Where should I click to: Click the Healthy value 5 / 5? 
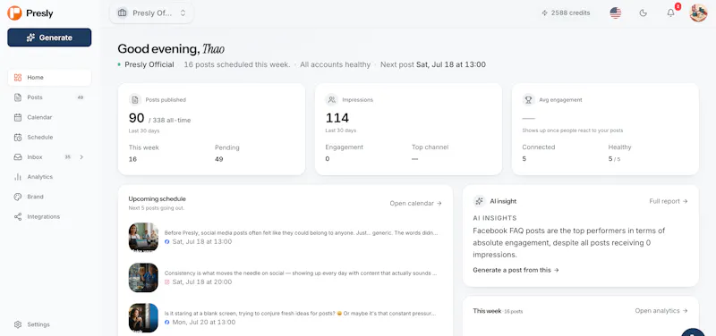615,159
